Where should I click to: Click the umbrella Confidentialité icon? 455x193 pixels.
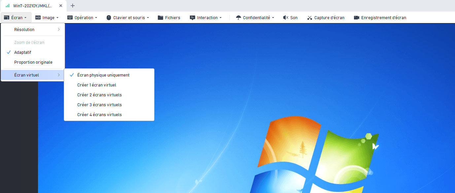(238, 18)
